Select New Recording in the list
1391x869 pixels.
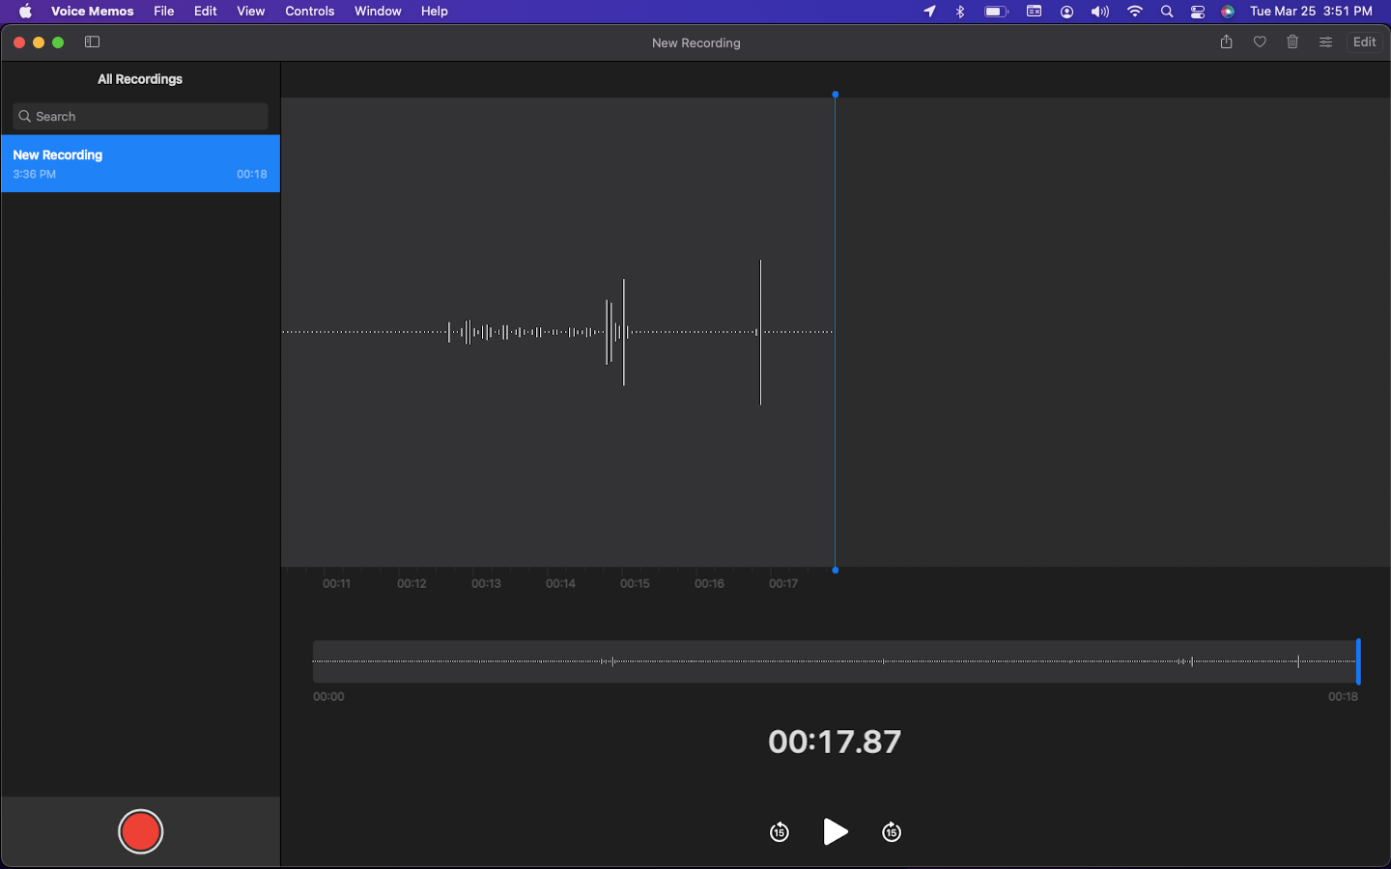pyautogui.click(x=140, y=163)
